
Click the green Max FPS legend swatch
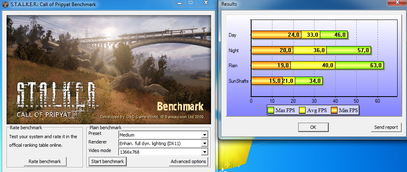(271, 110)
